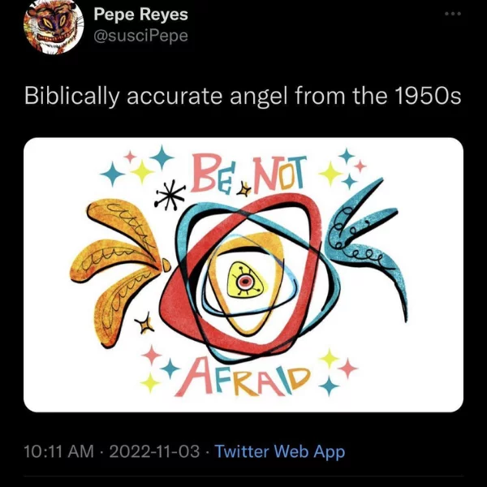The image size is (487, 487).
Task: Click the "AFRAID" lettering in the image
Action: [243, 377]
